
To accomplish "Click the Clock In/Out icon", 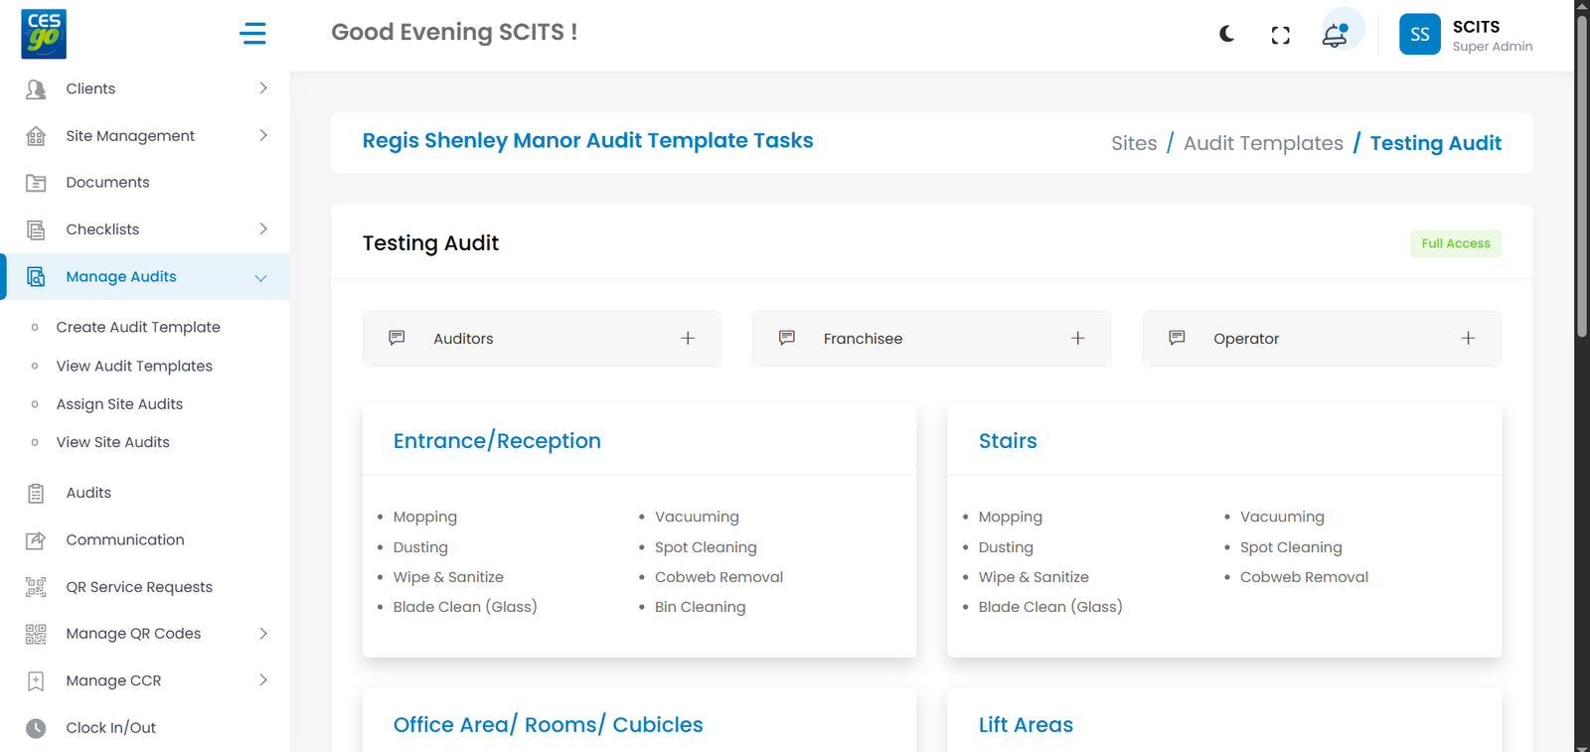I will 36,728.
